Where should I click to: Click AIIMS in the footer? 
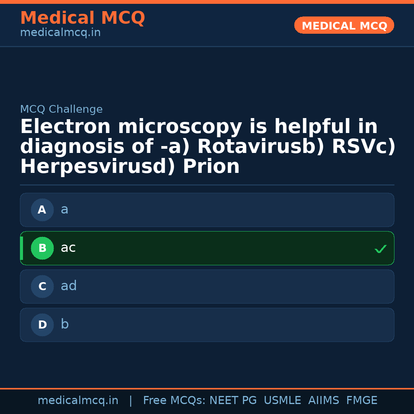pyautogui.click(x=324, y=401)
